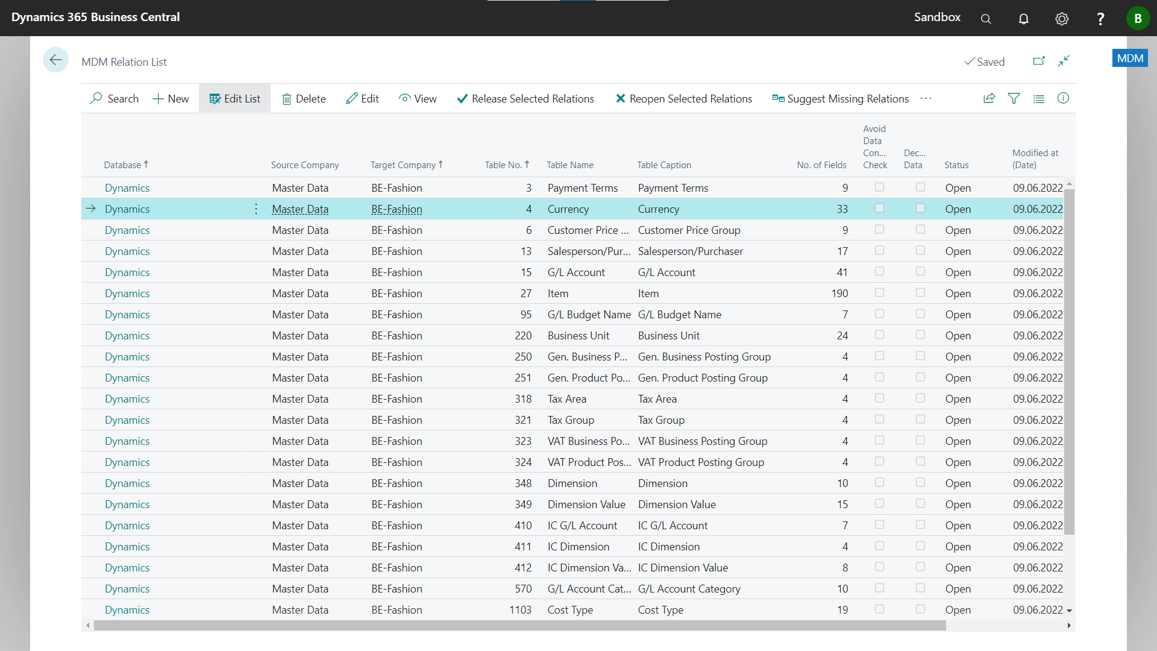This screenshot has width=1157, height=651.
Task: Toggle Edit List mode
Action: [234, 98]
